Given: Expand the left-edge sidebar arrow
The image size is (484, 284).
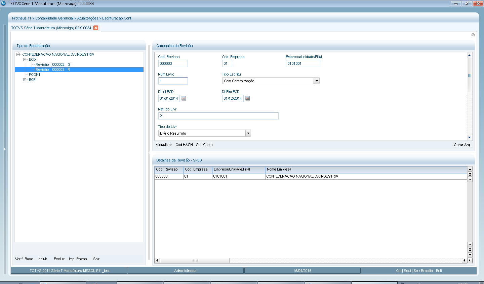Looking at the screenshot, I should tap(5, 149).
